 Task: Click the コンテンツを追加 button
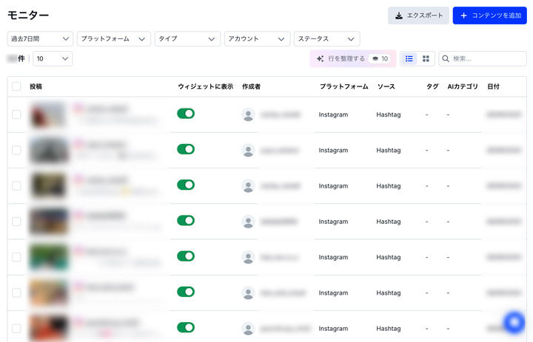[x=490, y=16]
